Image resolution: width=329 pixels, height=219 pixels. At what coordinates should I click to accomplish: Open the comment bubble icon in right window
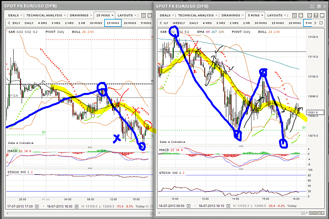322,15
